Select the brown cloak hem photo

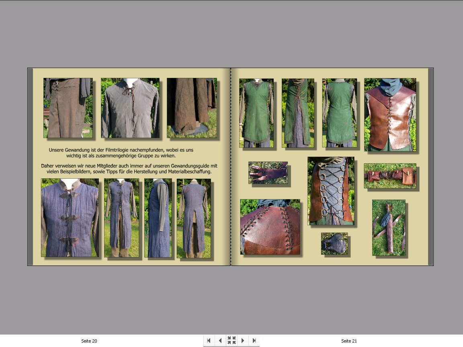pyautogui.click(x=191, y=108)
